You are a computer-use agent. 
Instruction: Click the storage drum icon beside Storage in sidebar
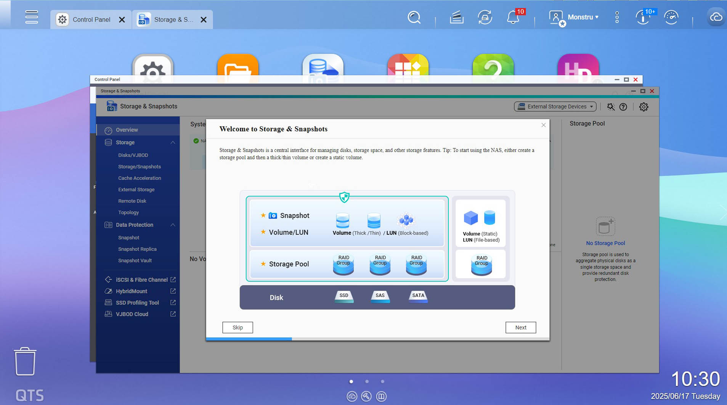[108, 143]
